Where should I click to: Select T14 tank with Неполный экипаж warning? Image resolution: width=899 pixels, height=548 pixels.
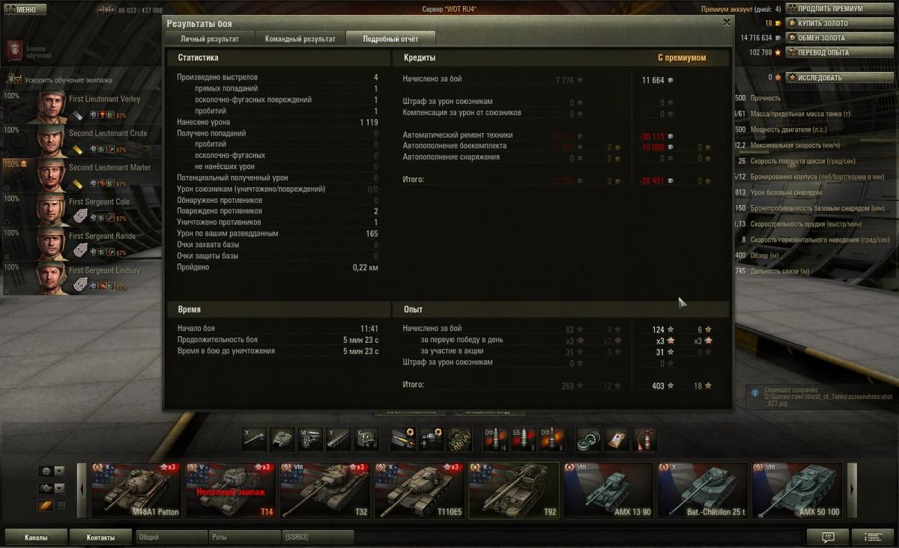tap(230, 490)
